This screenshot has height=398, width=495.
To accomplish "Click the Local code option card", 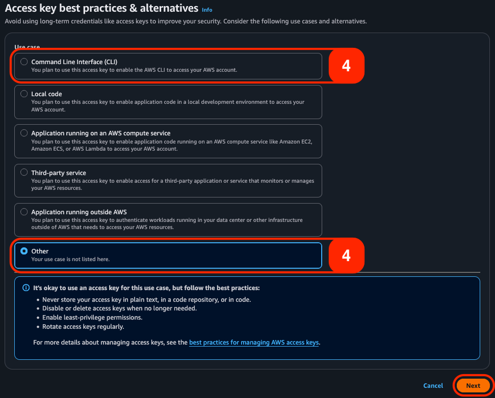I will [168, 102].
